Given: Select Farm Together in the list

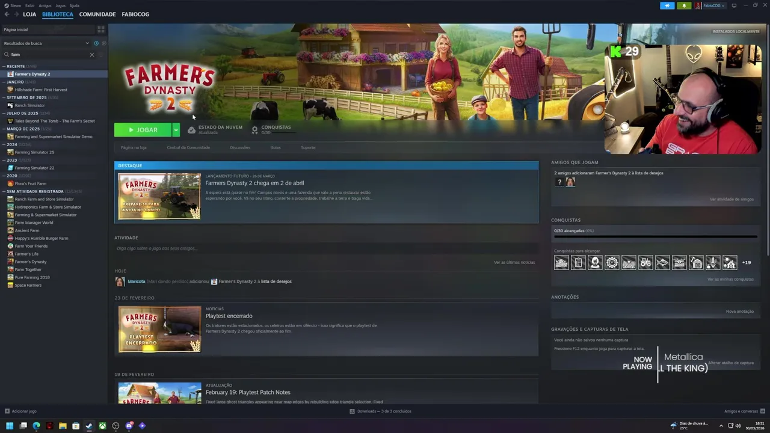Looking at the screenshot, I should [28, 269].
